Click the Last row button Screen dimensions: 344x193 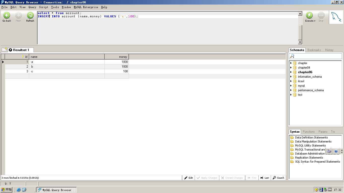265,178
